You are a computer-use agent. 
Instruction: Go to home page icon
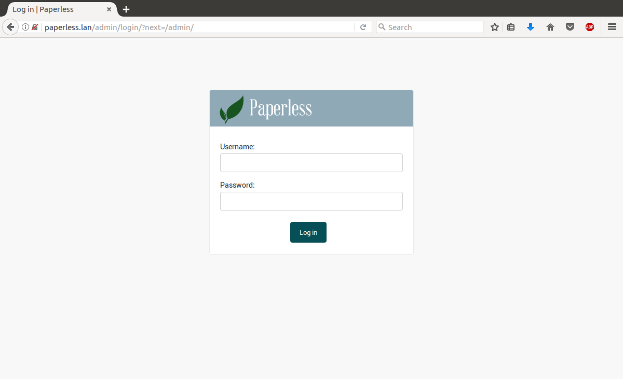(550, 27)
